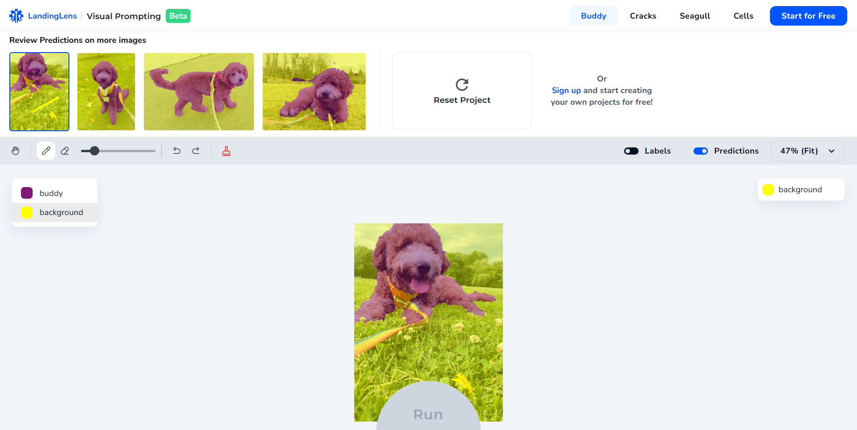Choose the buddy class label

click(51, 193)
